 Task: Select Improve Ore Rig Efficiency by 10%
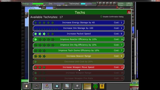point(78,45)
